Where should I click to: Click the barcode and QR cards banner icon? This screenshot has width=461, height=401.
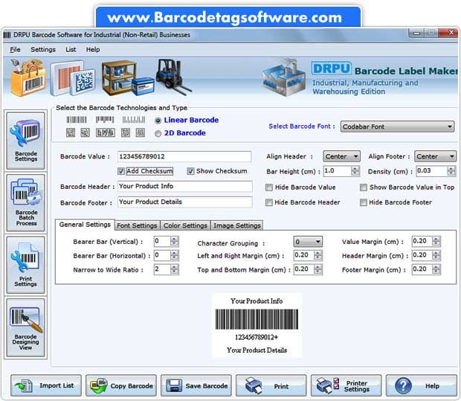[73, 78]
